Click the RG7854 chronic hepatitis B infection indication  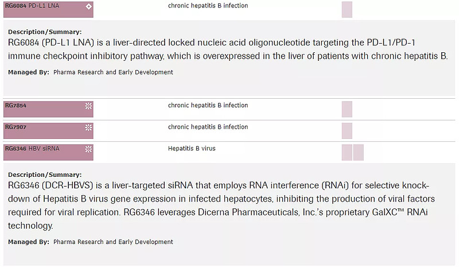pos(208,106)
